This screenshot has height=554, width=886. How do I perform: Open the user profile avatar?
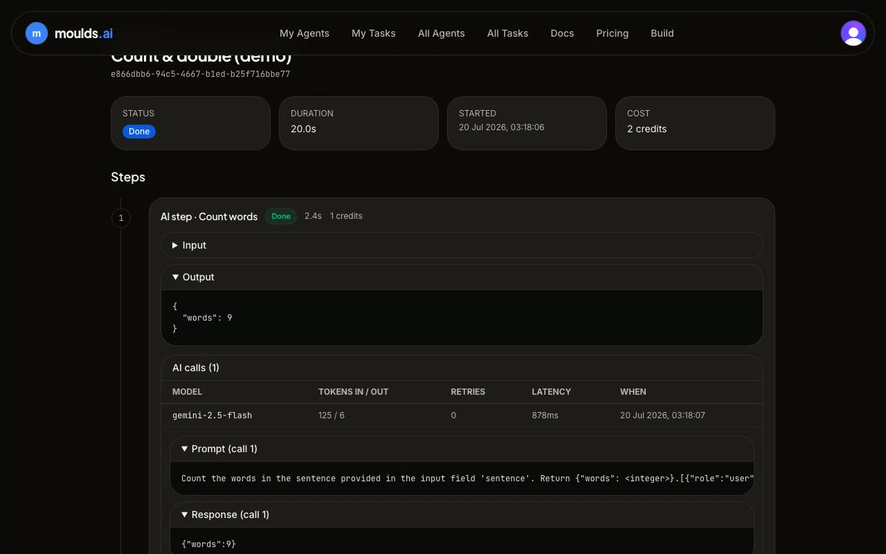click(853, 33)
